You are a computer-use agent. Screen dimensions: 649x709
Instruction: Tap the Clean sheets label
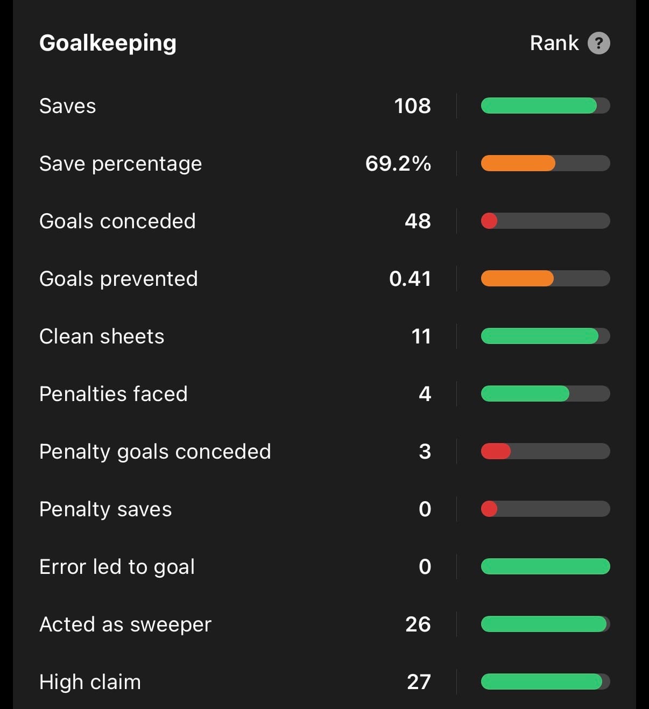pos(102,336)
